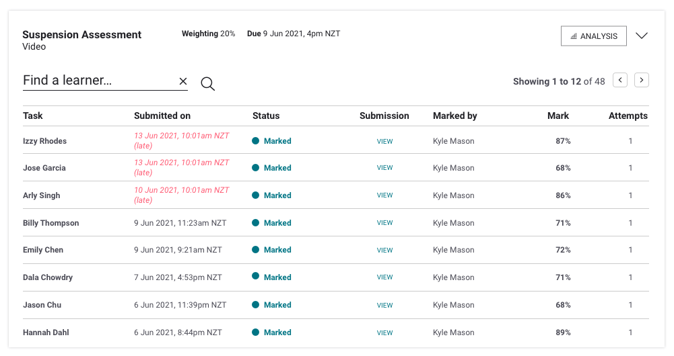
Task: Type in the Find a learner field
Action: [98, 81]
